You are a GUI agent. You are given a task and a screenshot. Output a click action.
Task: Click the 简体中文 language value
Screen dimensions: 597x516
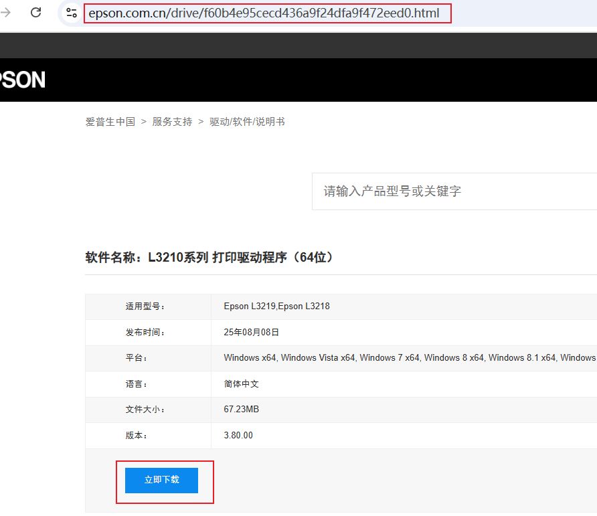point(241,384)
